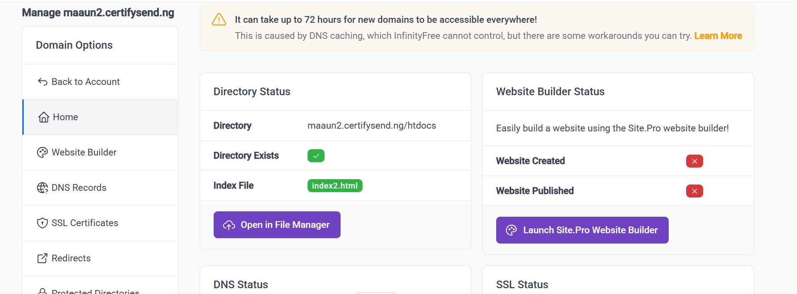The height and width of the screenshot is (294, 797).
Task: Click the cloud upload icon on File Manager button
Action: tap(229, 225)
